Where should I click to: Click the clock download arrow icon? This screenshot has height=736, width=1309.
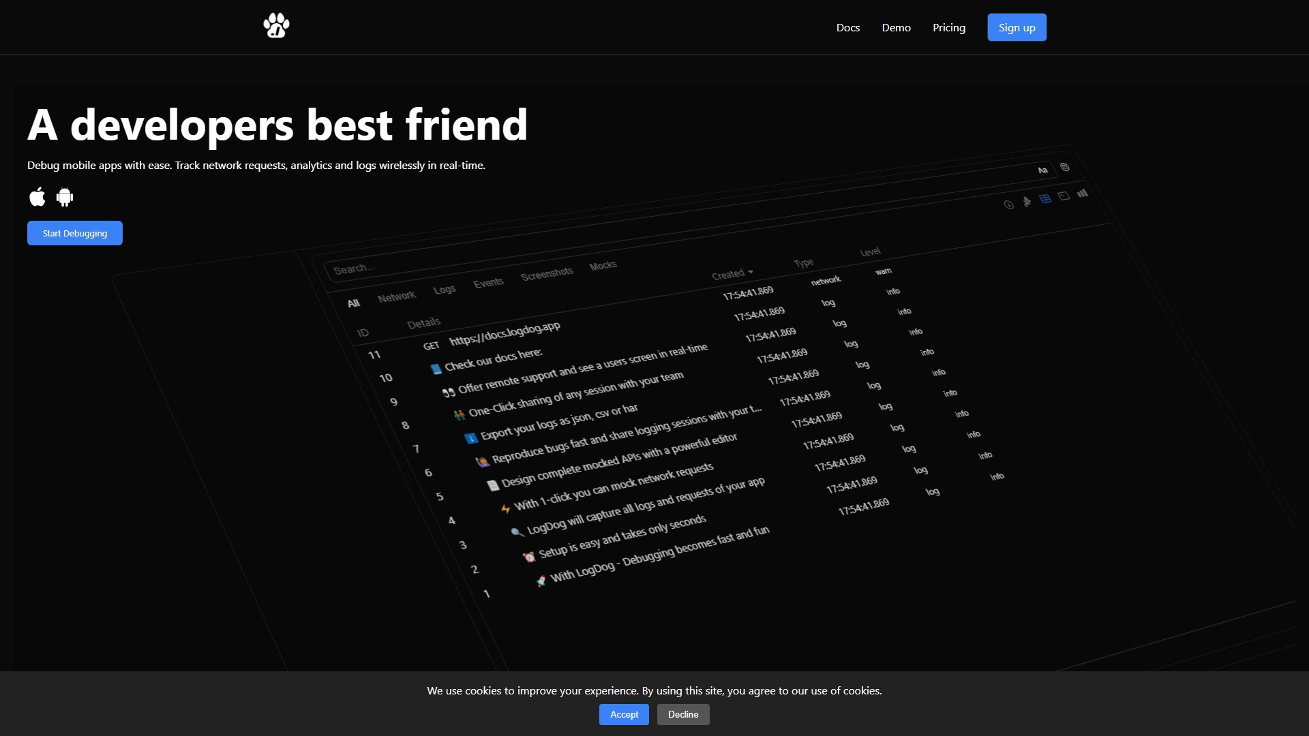click(1008, 204)
